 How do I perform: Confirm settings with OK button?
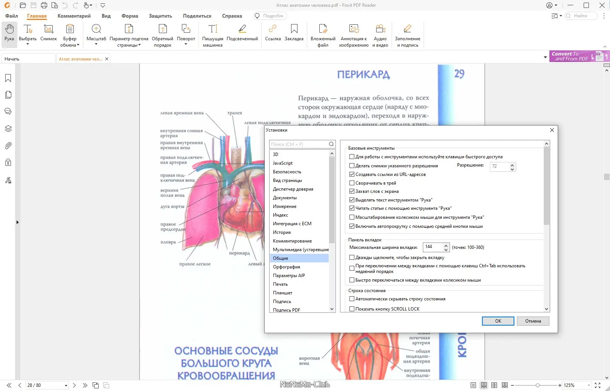click(498, 321)
